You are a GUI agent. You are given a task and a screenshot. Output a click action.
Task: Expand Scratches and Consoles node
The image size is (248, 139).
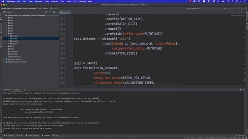click(4, 62)
